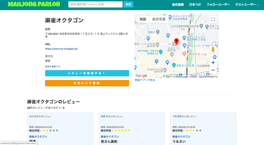Open 地図アプリで見る link

[x=145, y=80]
